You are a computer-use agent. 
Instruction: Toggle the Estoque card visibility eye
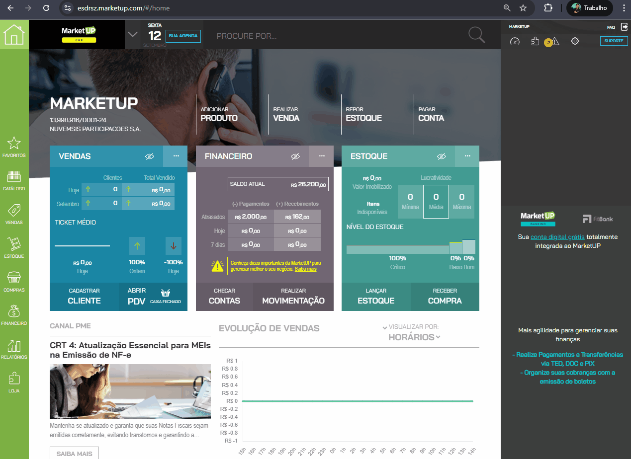point(442,156)
